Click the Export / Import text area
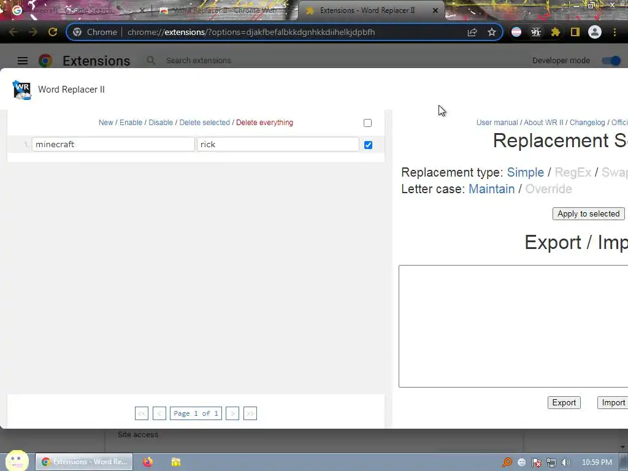 pos(513,326)
